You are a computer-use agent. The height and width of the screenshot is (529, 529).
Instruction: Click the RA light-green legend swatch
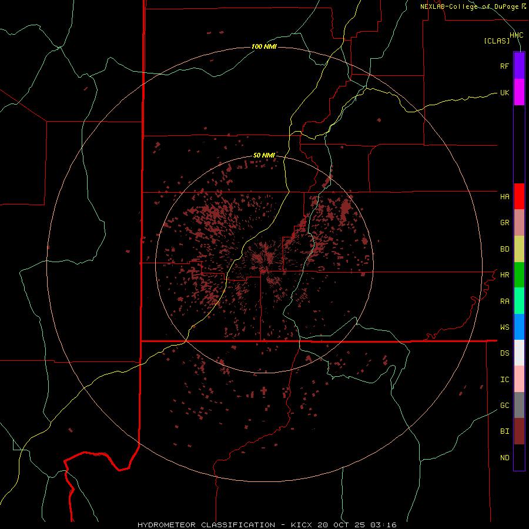point(519,301)
